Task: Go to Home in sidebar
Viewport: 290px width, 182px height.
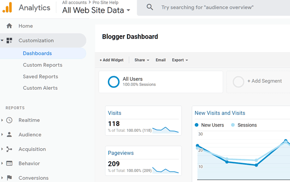Action: click(26, 26)
